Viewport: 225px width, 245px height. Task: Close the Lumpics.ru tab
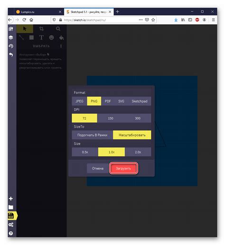click(x=60, y=12)
